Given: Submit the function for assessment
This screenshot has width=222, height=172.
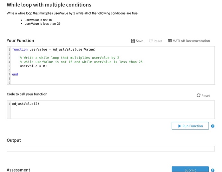Looking at the screenshot, I should 190,170.
